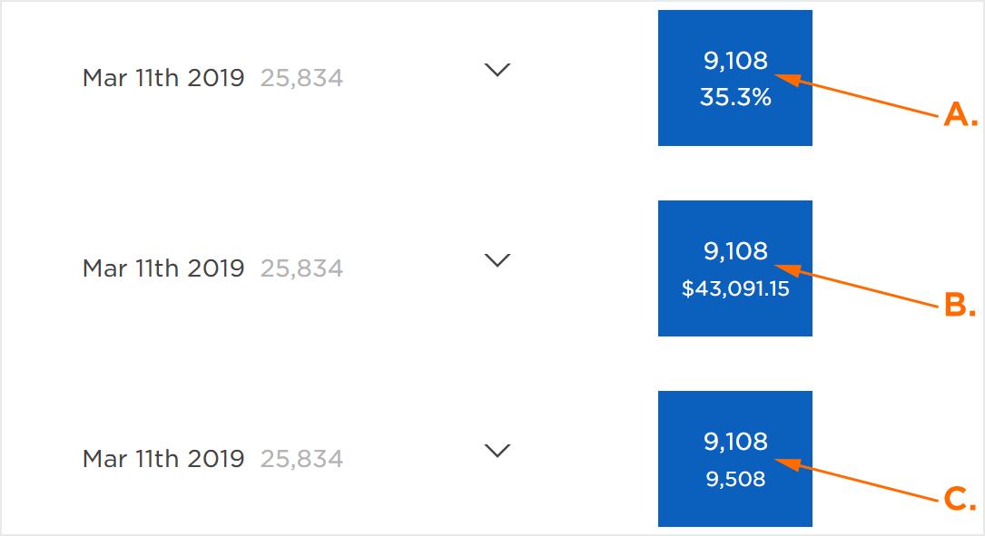985x536 pixels.
Task: Click the 9,108 figure above $43,091.15
Action: pyautogui.click(x=735, y=251)
